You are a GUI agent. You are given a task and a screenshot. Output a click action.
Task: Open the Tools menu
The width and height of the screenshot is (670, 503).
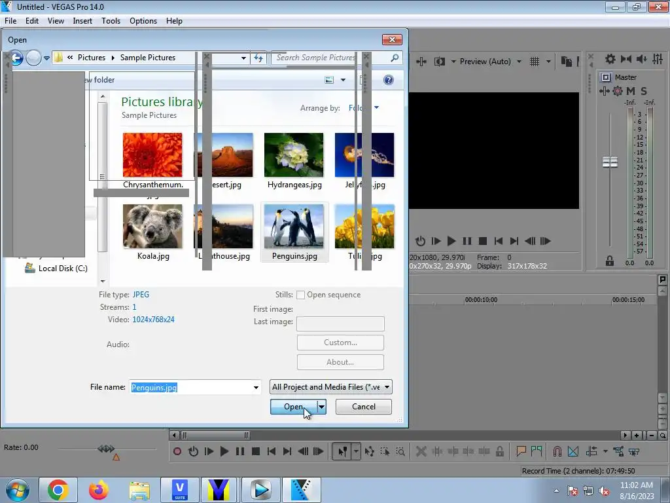(111, 21)
